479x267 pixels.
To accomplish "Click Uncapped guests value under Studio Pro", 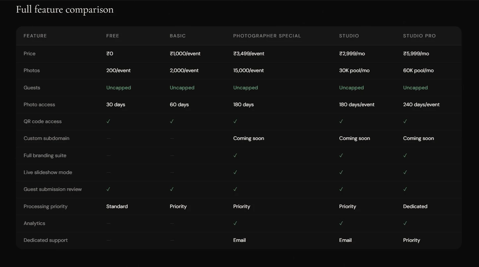I will (415, 88).
